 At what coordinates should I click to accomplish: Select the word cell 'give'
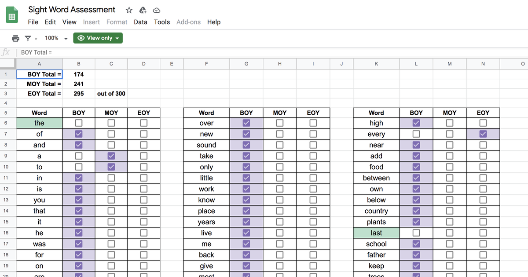tap(206, 266)
